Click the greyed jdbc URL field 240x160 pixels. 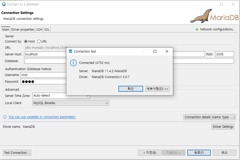tap(129, 48)
